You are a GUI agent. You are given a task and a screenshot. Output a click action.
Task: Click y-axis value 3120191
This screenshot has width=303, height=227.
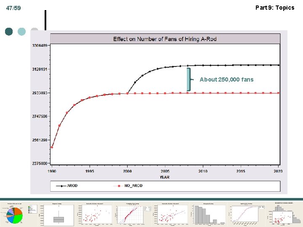tap(40, 69)
